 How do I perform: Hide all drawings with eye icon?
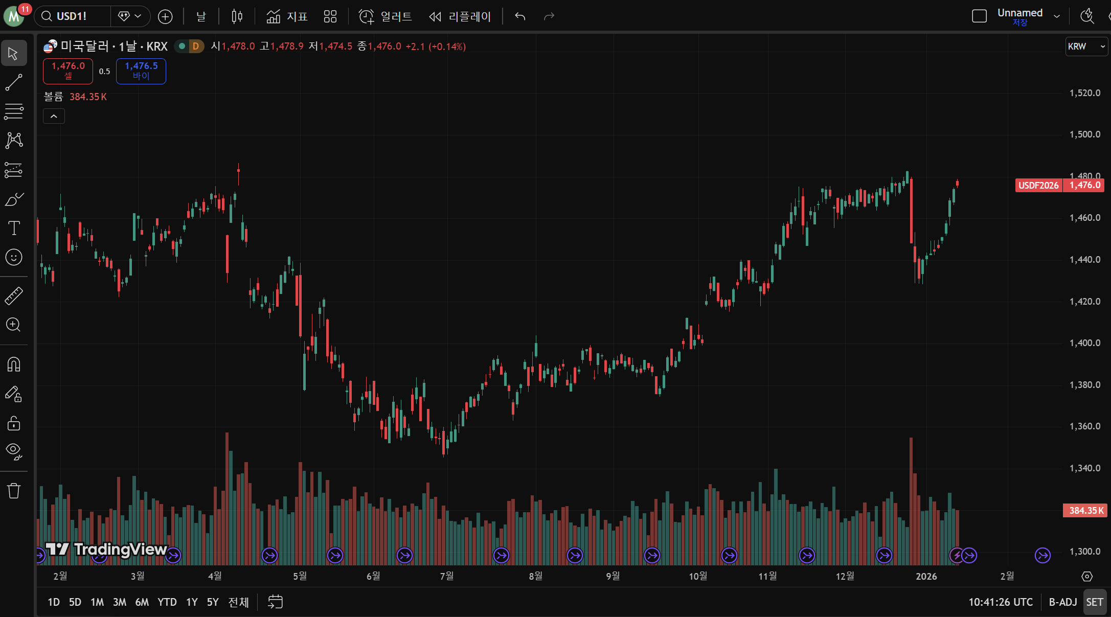(14, 452)
